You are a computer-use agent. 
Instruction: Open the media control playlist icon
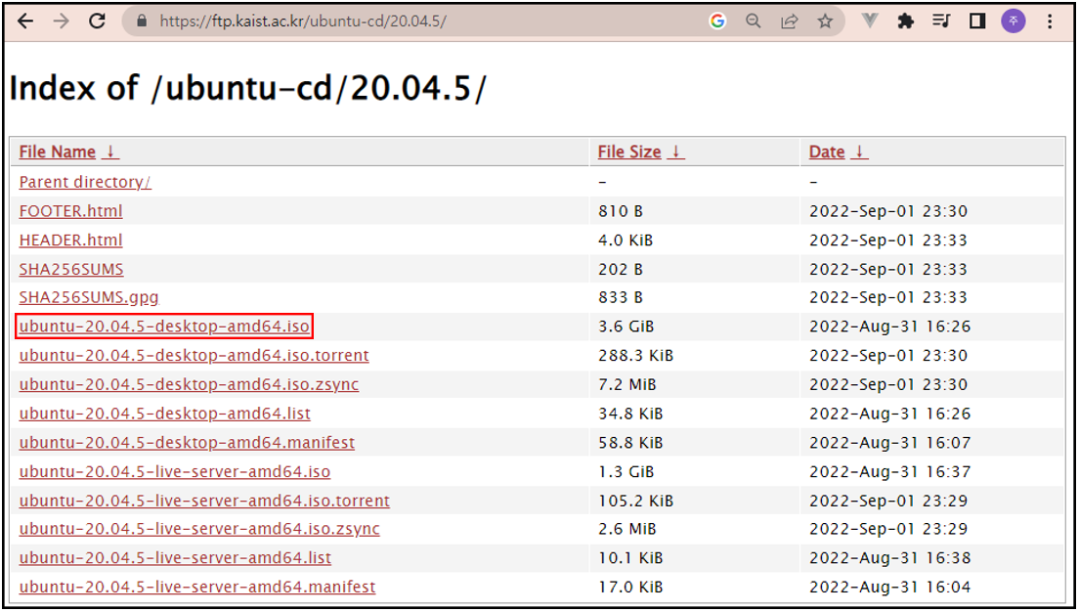pyautogui.click(x=941, y=22)
